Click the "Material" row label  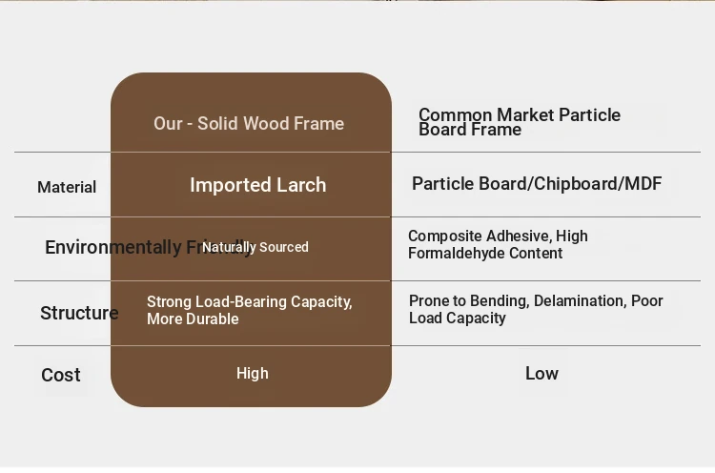coord(67,188)
